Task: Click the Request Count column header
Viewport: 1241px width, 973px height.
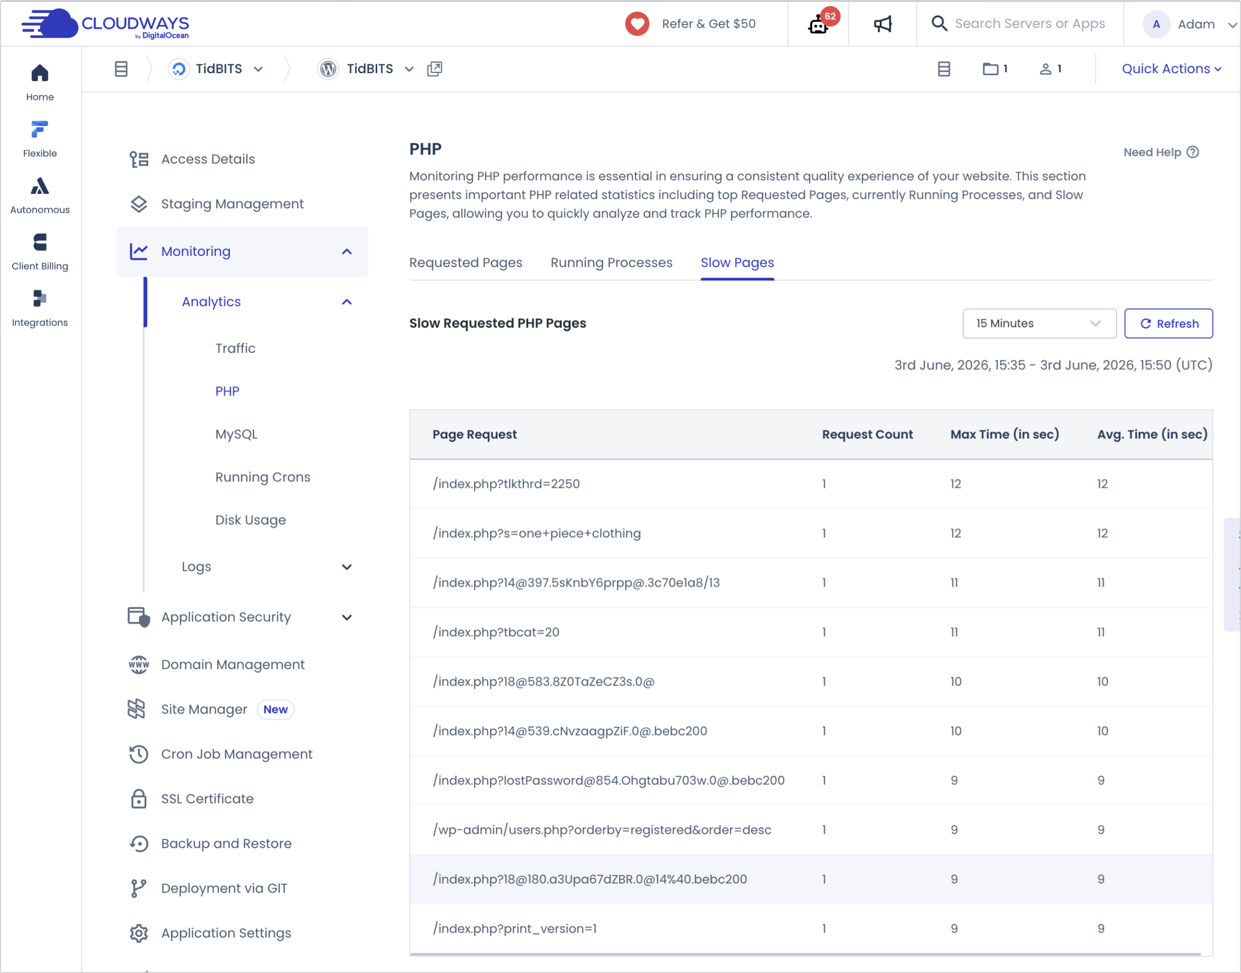Action: tap(867, 434)
